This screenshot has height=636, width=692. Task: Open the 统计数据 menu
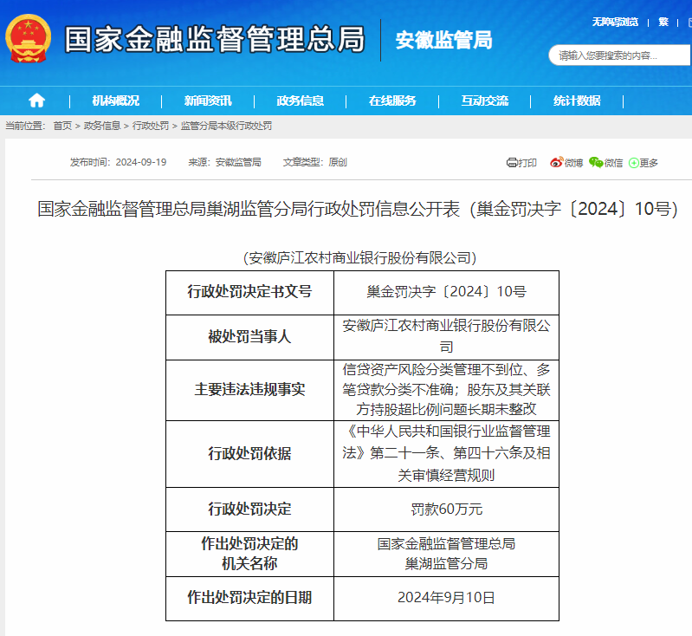pos(577,101)
